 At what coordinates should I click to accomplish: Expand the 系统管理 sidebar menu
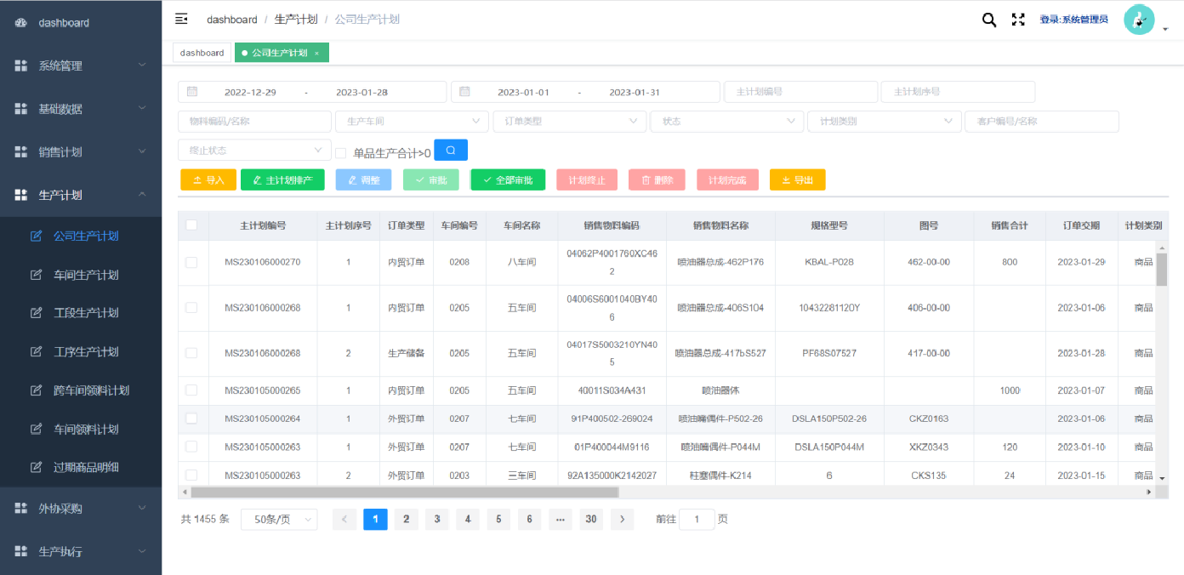point(81,65)
